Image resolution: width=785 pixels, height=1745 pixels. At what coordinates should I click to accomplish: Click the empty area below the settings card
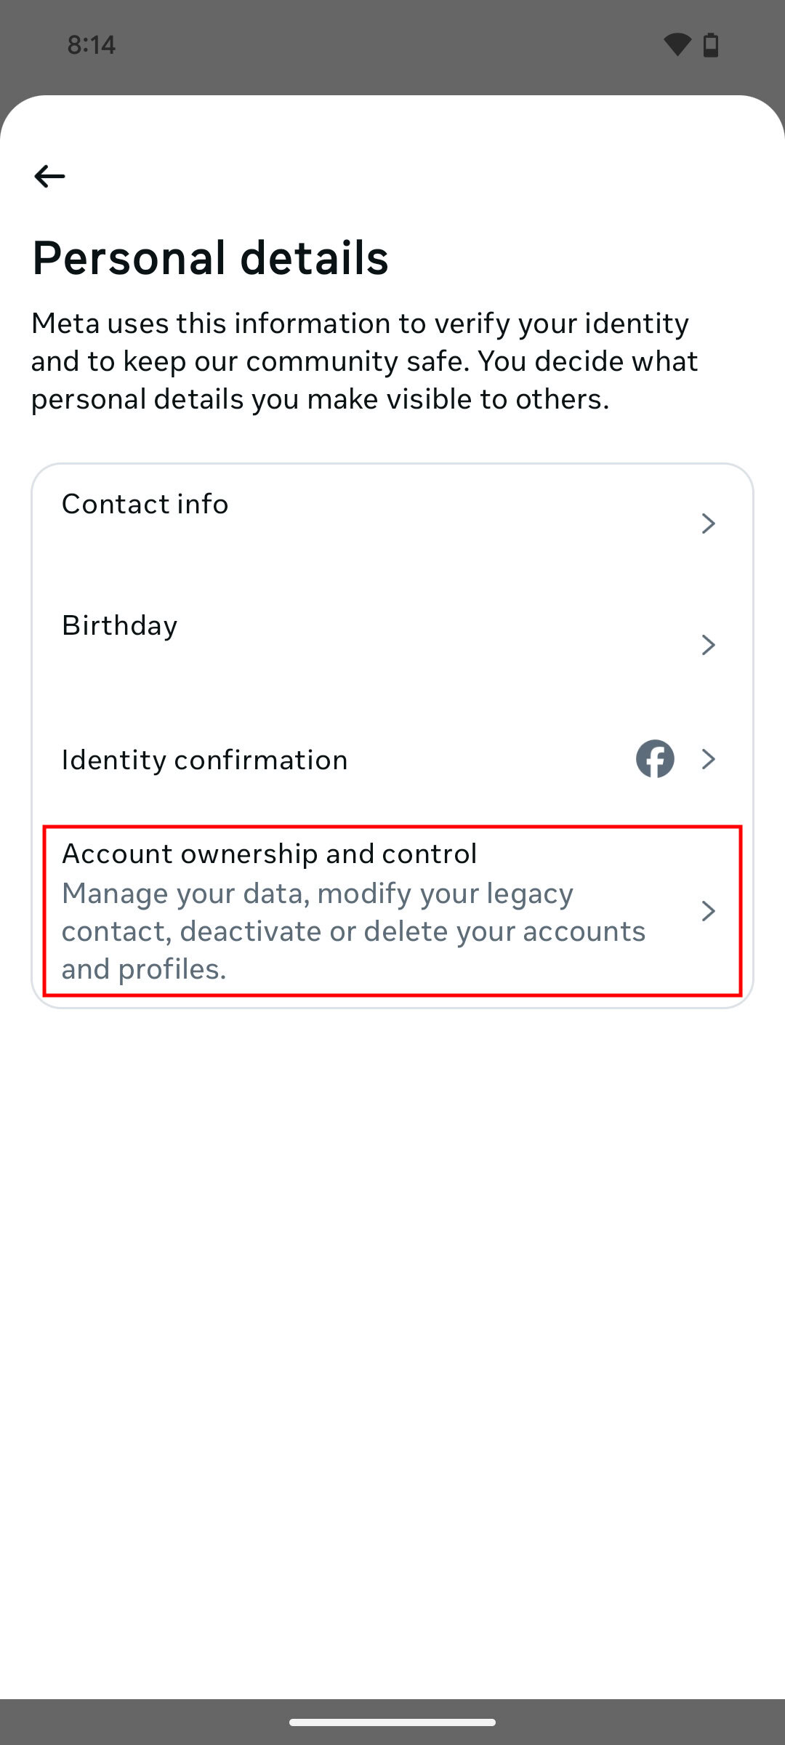coord(392,1309)
